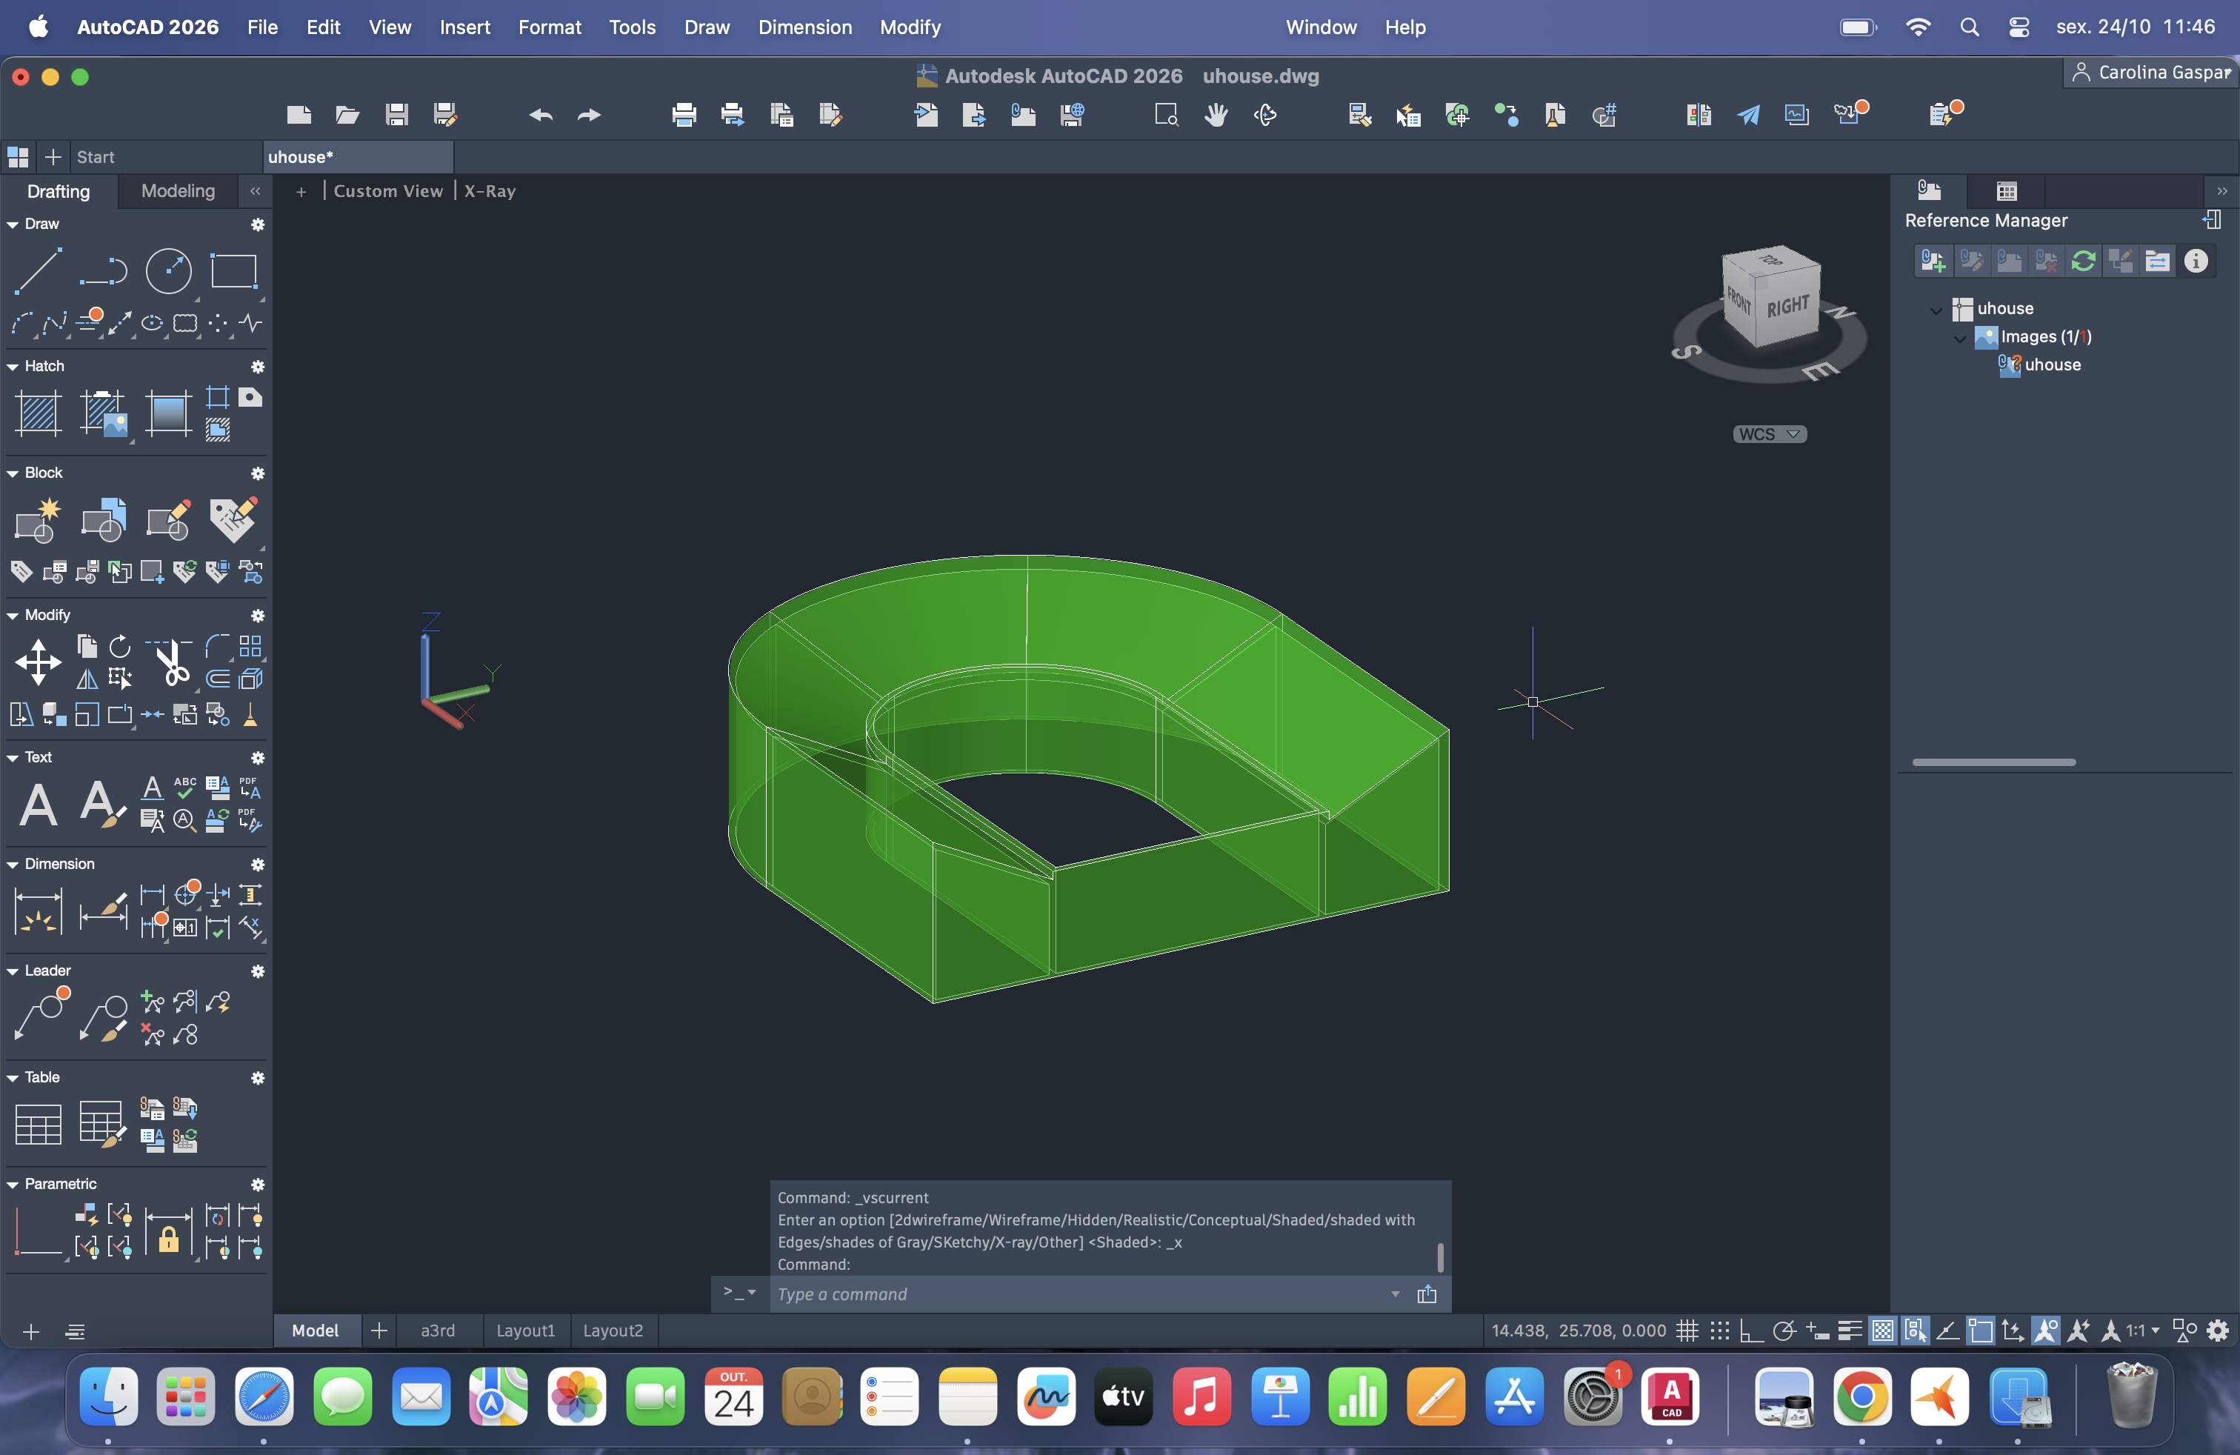Toggle ortho mode in status bar
Image resolution: width=2240 pixels, height=1455 pixels.
(1752, 1331)
